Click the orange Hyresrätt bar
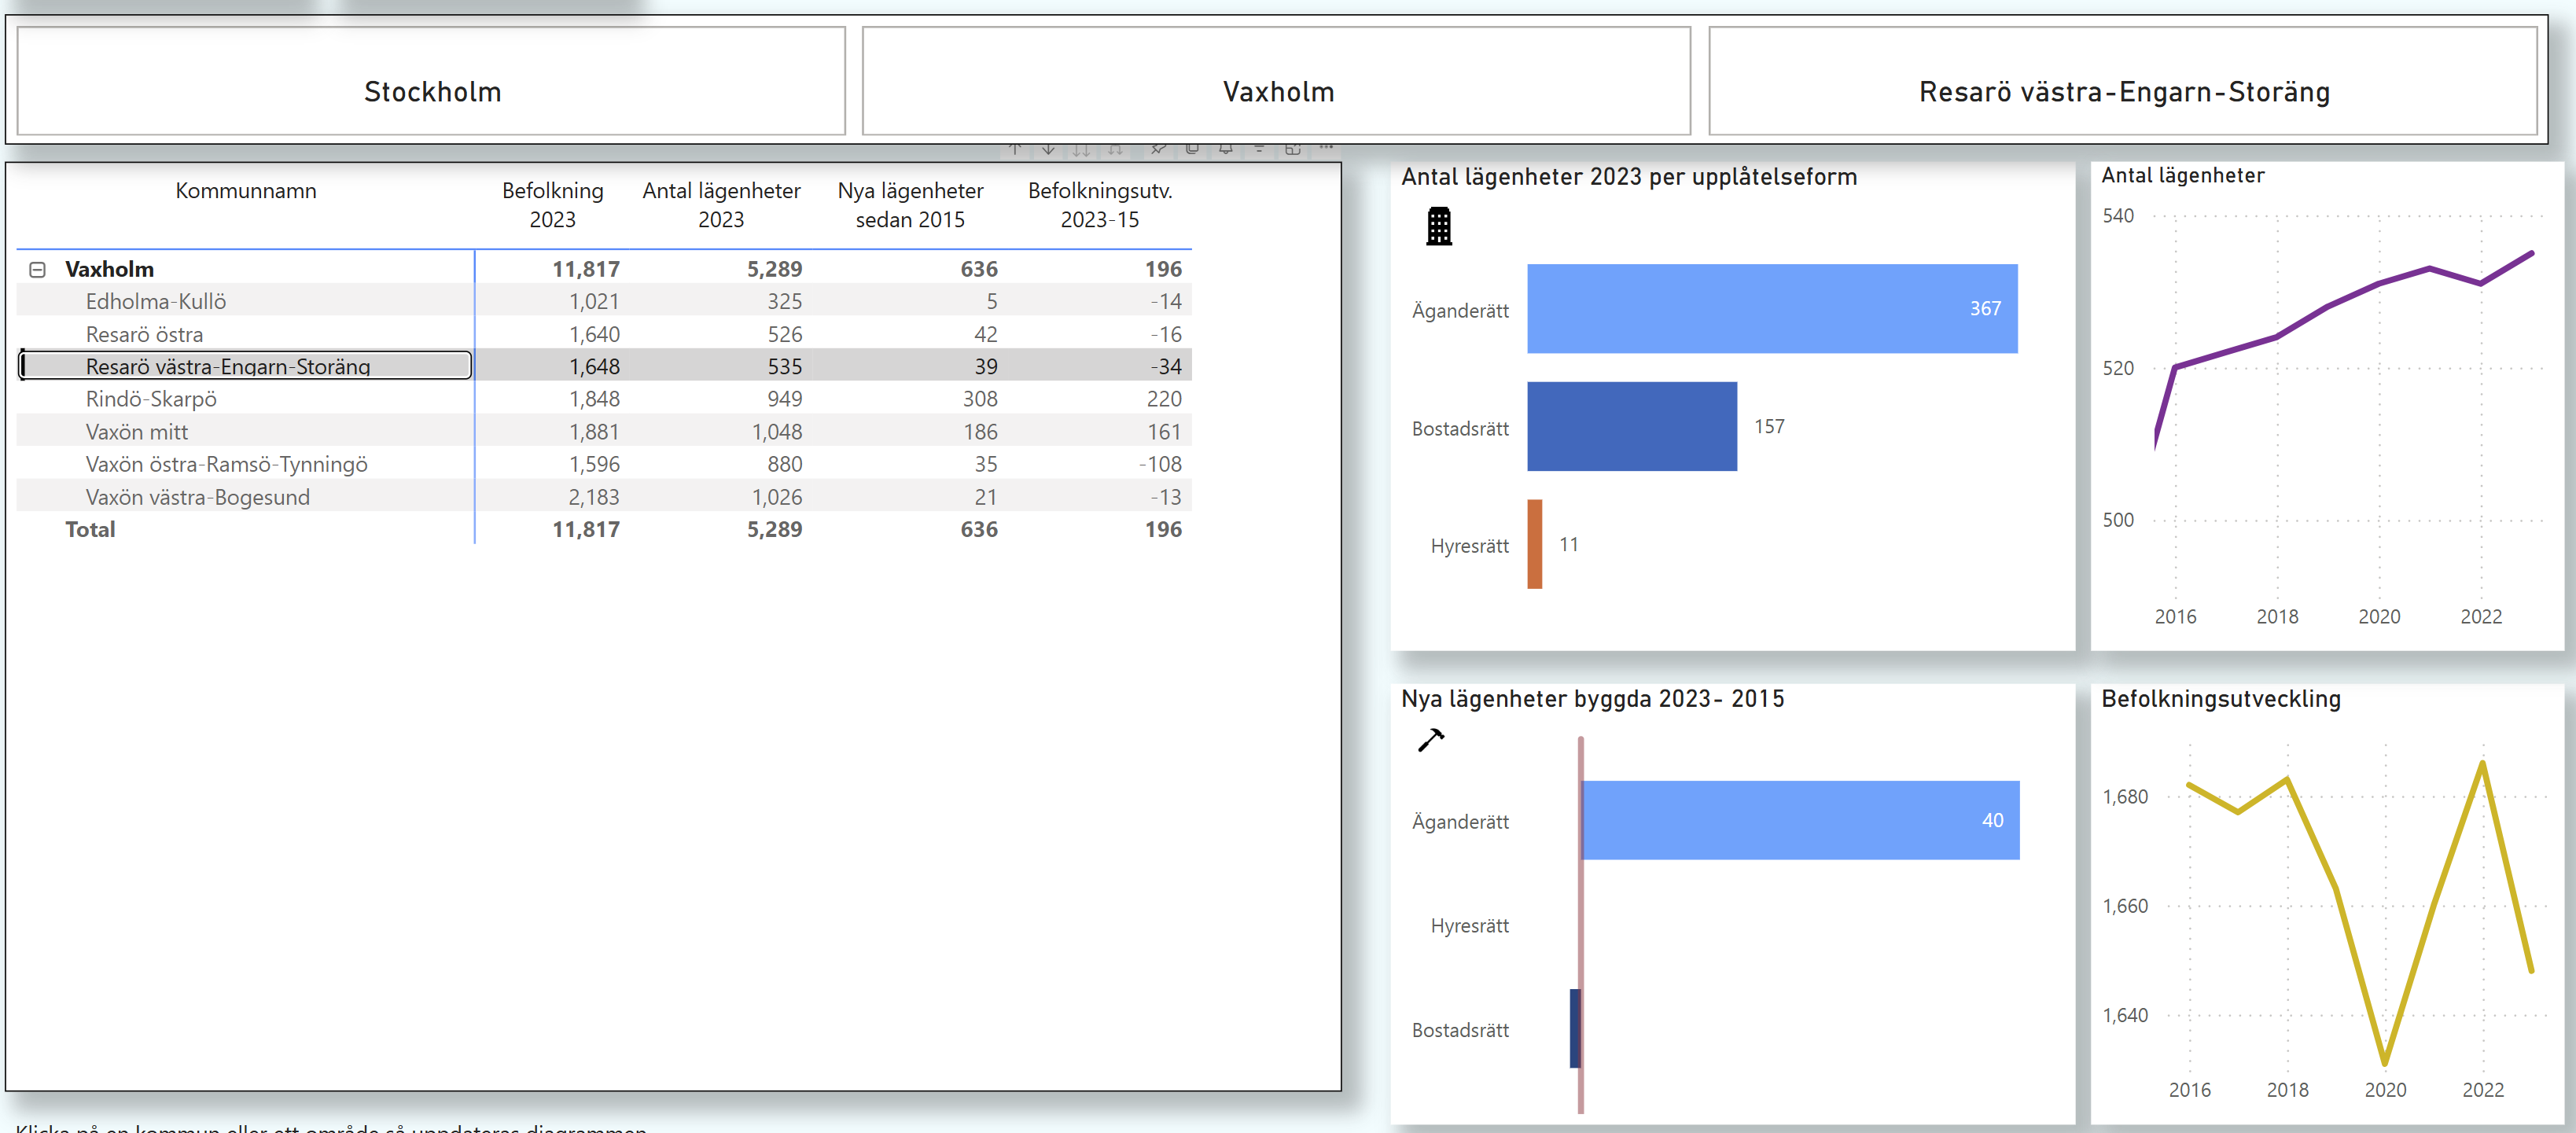Image resolution: width=2576 pixels, height=1133 pixels. click(1534, 544)
